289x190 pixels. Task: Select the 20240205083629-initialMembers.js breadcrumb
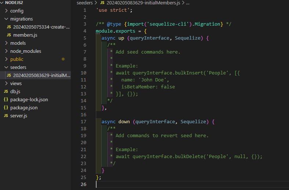tap(143, 3)
